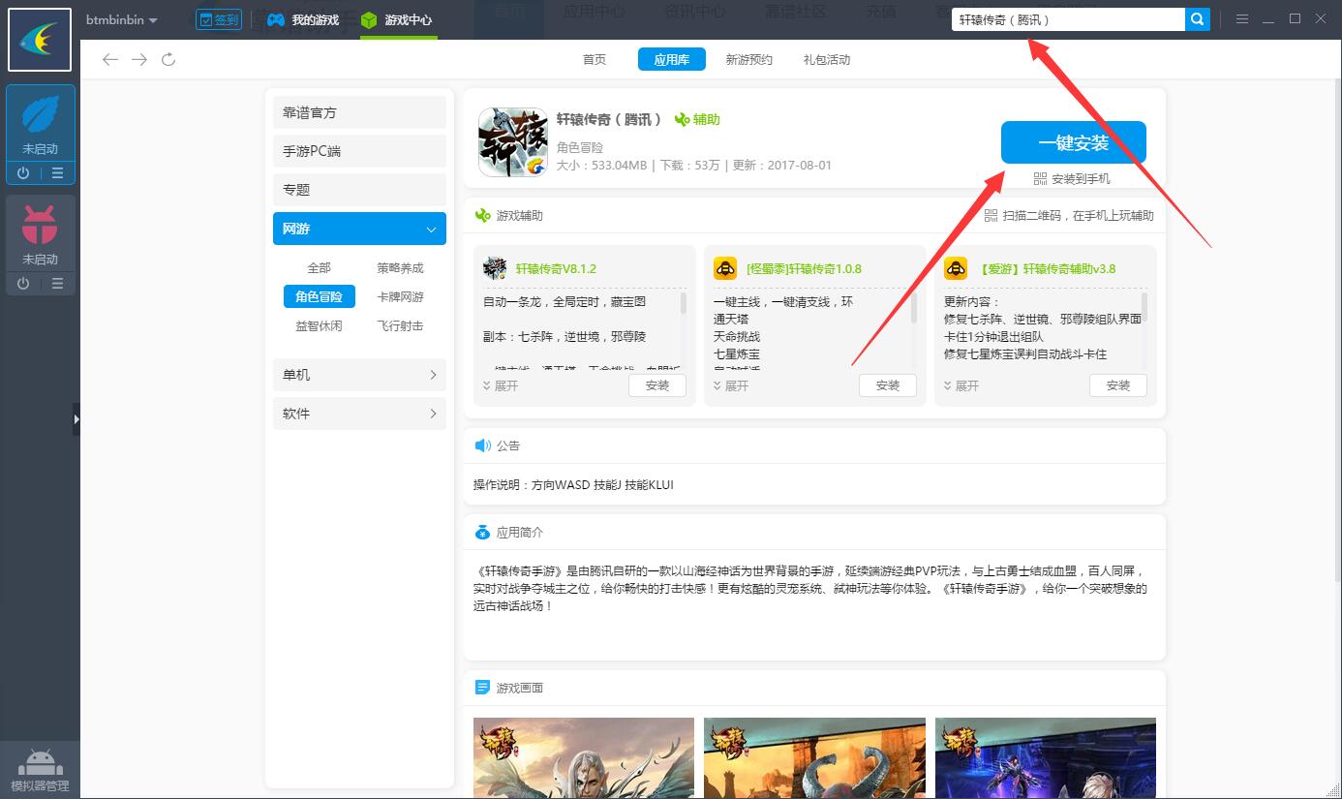The height and width of the screenshot is (799, 1342).
Task: Open 模拟器管理 emulator manager
Action: (x=40, y=770)
